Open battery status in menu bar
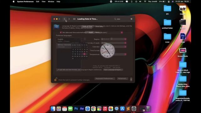Viewport: 201px width, 113px height. (162, 2)
